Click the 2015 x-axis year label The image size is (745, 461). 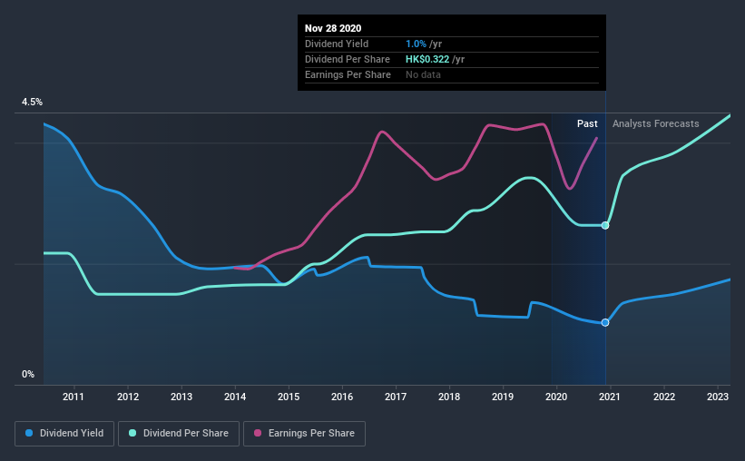(289, 397)
